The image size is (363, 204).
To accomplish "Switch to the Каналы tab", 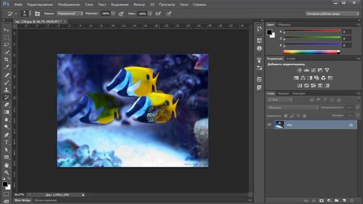I will click(284, 93).
